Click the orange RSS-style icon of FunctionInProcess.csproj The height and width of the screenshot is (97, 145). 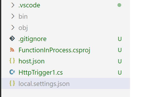(12, 50)
